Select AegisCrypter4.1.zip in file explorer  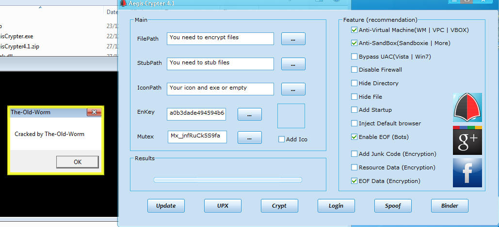tap(20, 46)
